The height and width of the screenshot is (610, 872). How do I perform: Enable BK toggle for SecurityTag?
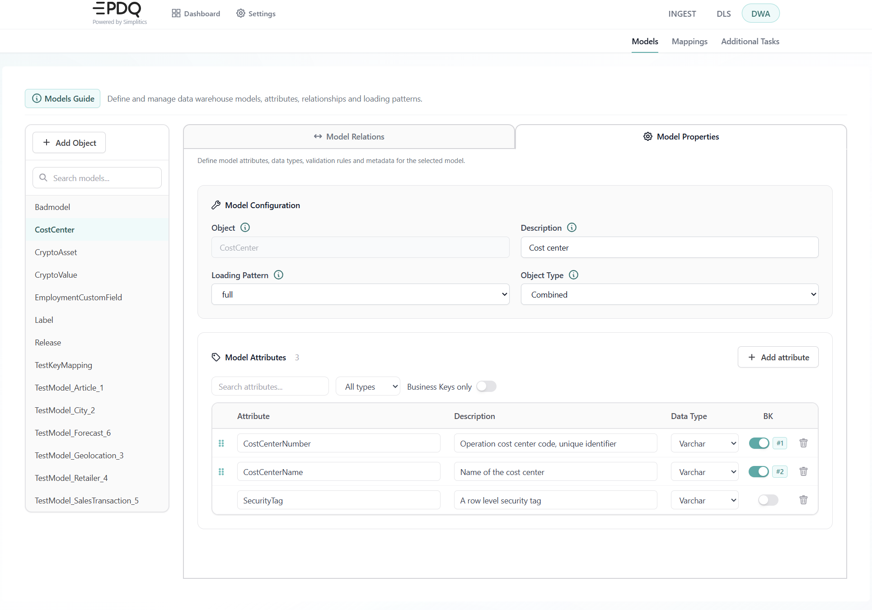point(768,500)
